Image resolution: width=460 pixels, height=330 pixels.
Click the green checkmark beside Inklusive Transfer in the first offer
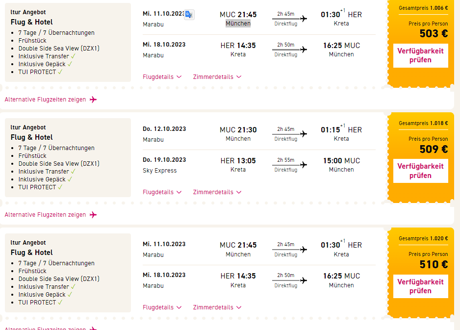pyautogui.click(x=73, y=56)
